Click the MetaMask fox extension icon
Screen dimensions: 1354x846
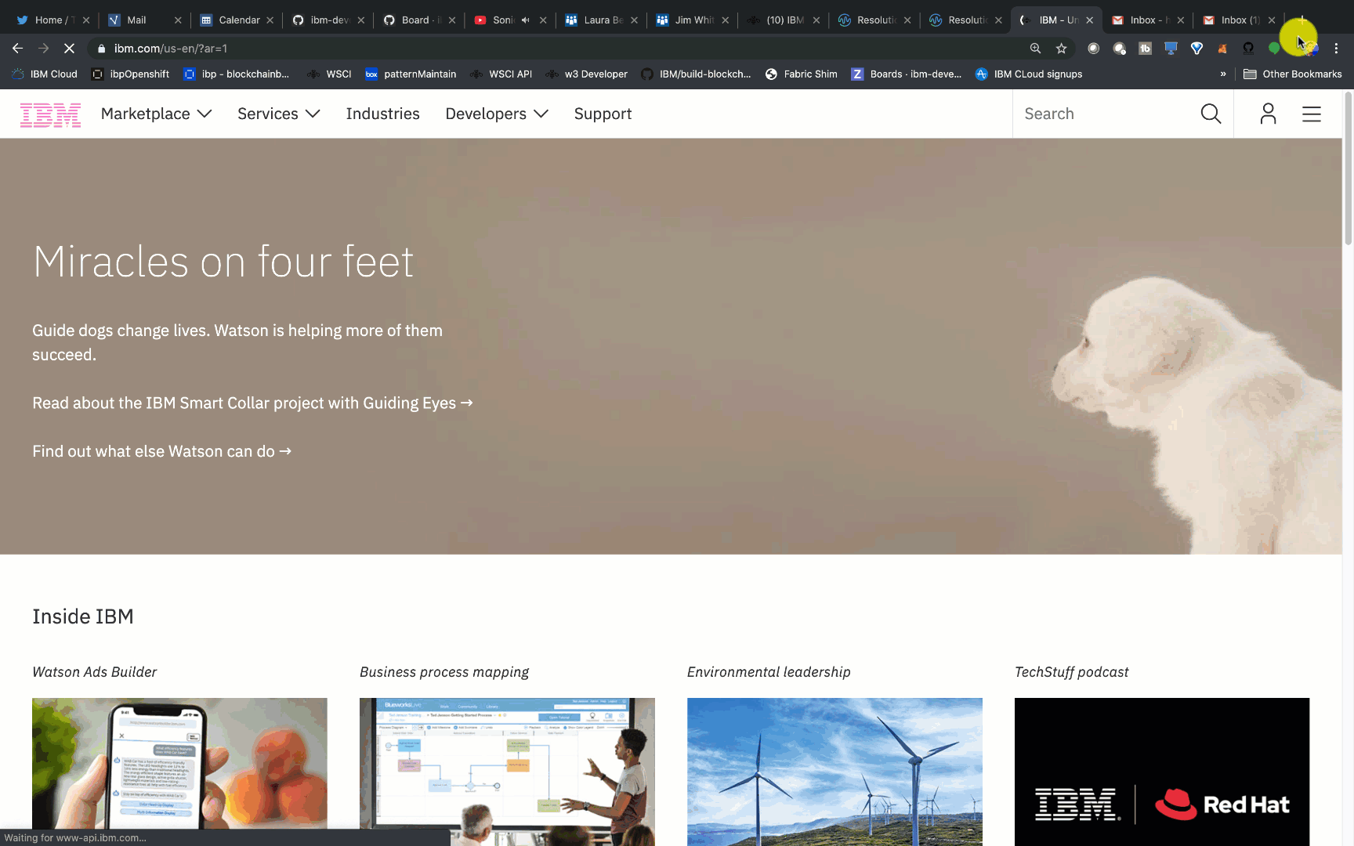[x=1222, y=49]
